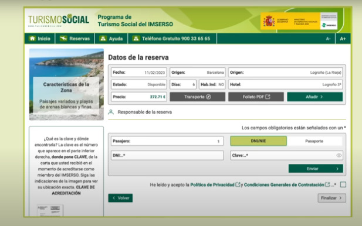The height and width of the screenshot is (226, 362).
Task: Click the icon beside Teléfono Gratuito
Action: click(x=136, y=39)
